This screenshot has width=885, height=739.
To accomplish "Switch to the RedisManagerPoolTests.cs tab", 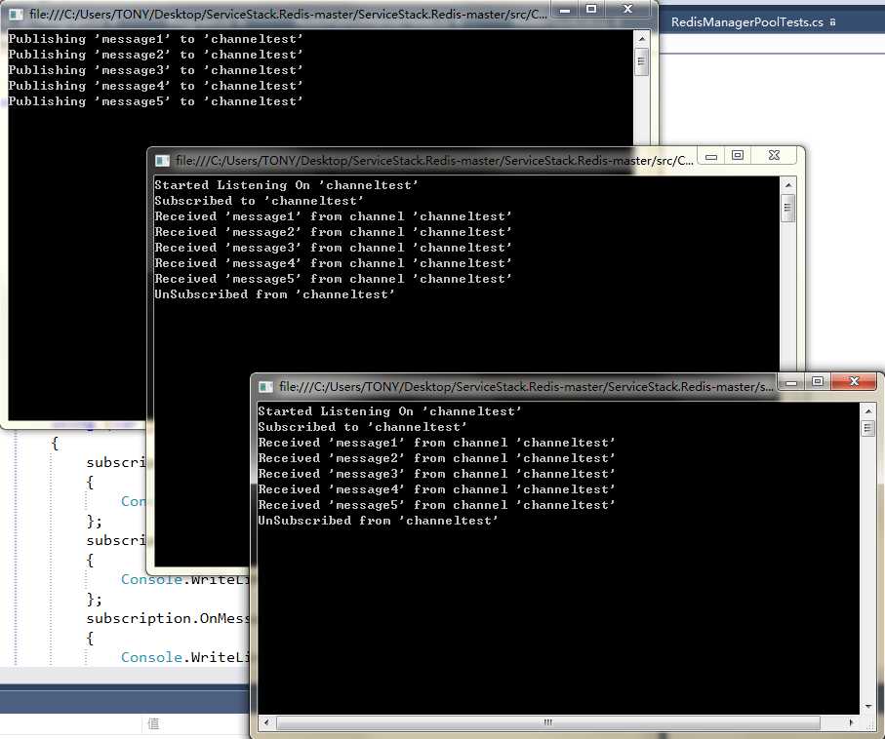I will tap(746, 22).
